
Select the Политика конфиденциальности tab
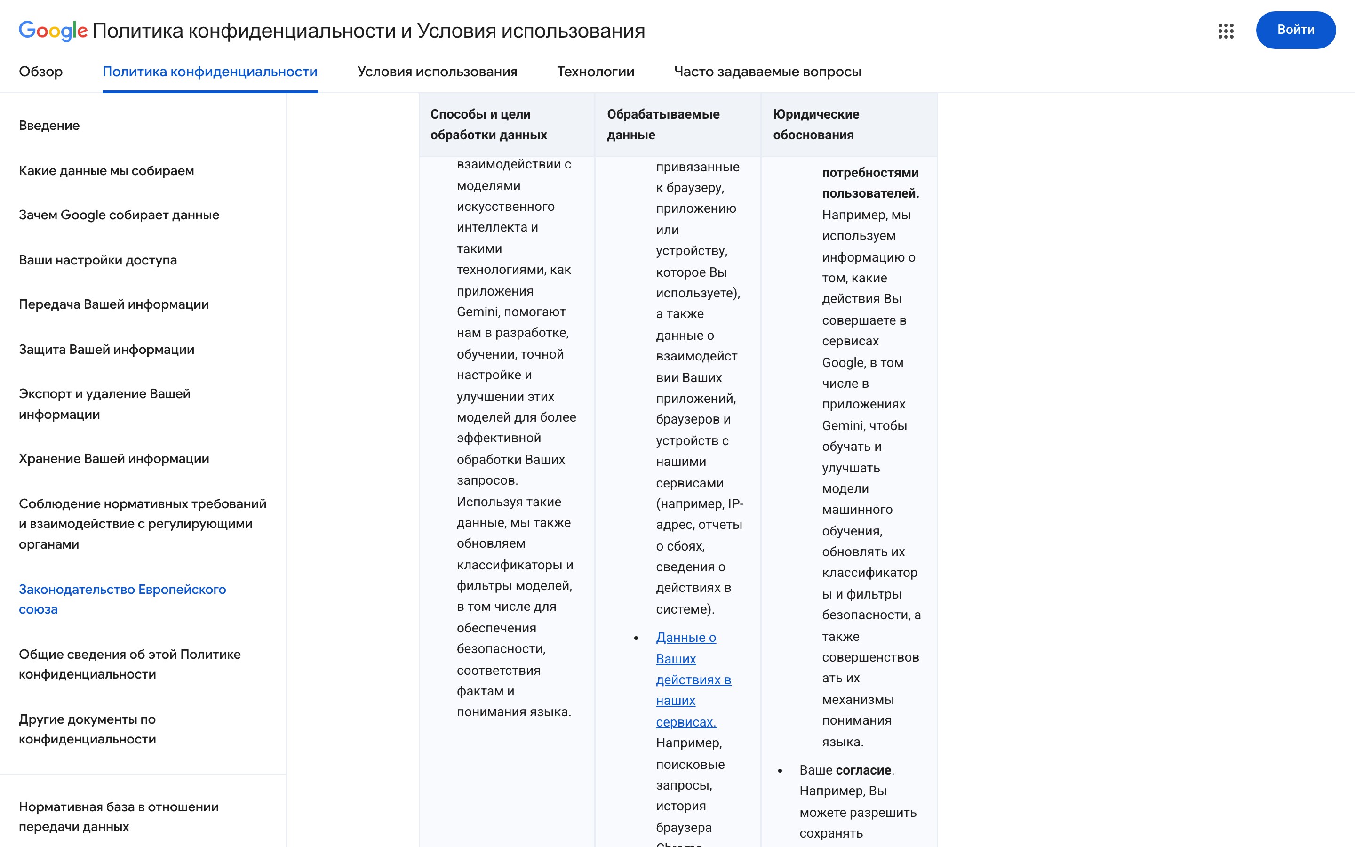pyautogui.click(x=210, y=72)
